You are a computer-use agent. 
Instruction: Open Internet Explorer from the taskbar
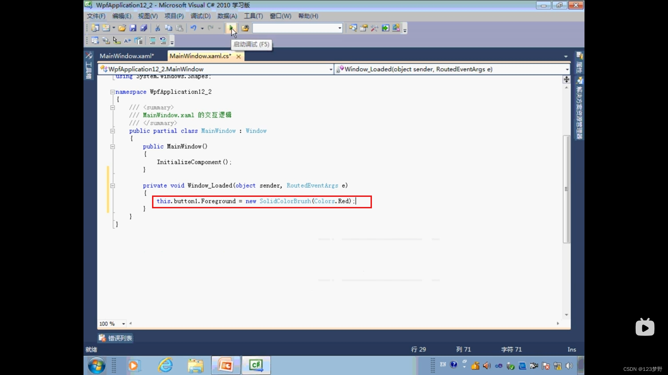[165, 365]
